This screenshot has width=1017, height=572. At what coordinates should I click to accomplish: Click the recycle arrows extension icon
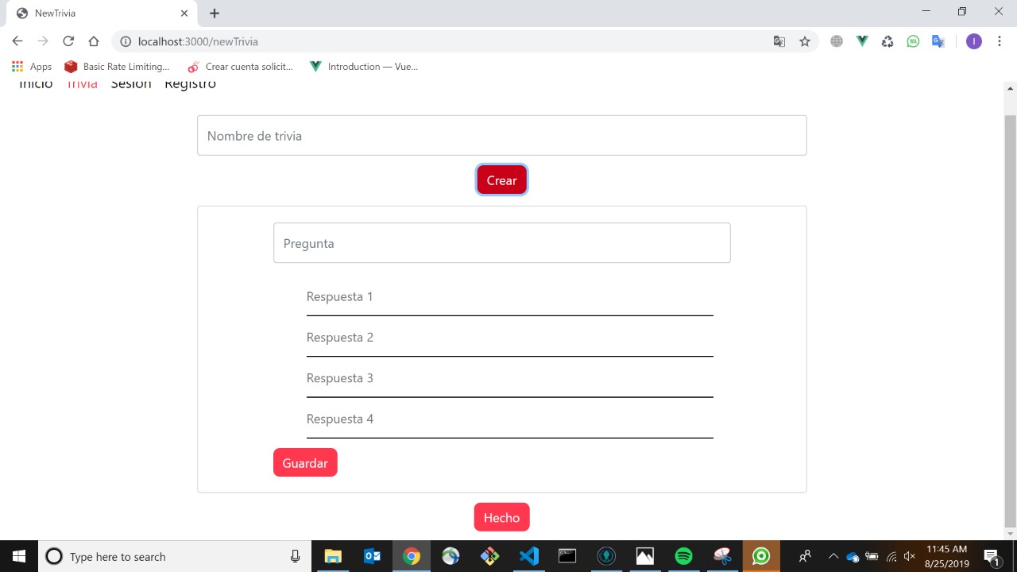pyautogui.click(x=887, y=41)
